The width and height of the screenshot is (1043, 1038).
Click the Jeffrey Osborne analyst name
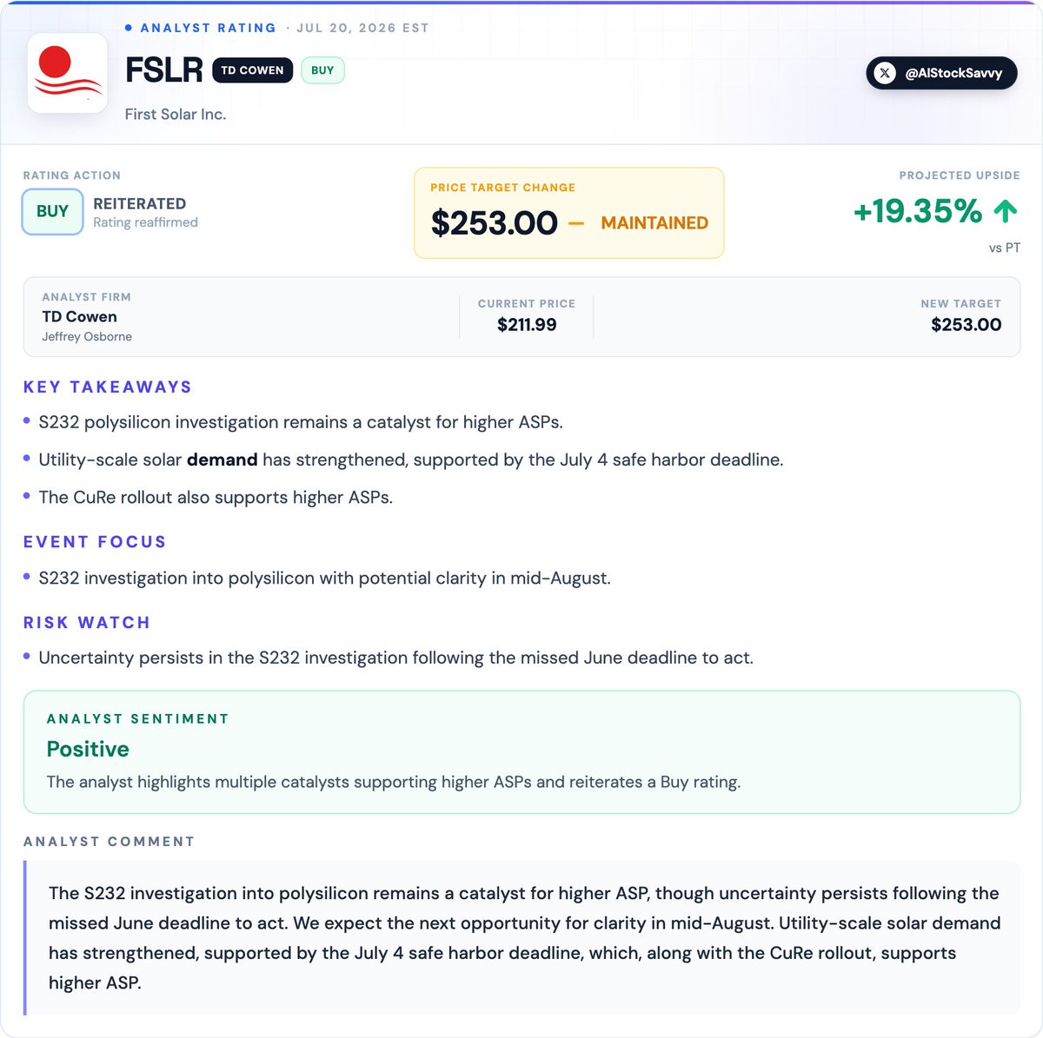pyautogui.click(x=87, y=337)
